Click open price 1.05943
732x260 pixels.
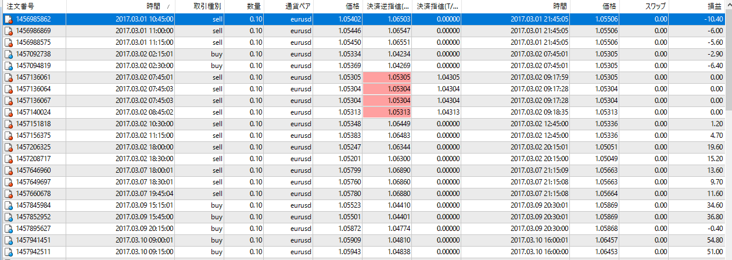click(x=350, y=252)
